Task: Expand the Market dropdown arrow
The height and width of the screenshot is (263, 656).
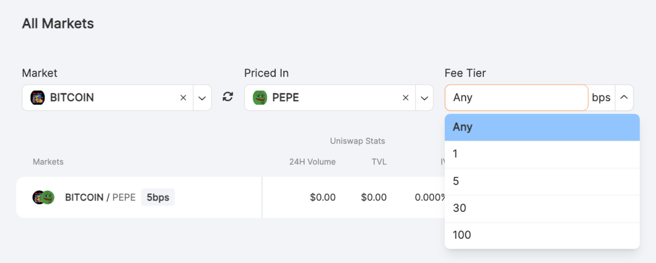Action: [x=202, y=98]
